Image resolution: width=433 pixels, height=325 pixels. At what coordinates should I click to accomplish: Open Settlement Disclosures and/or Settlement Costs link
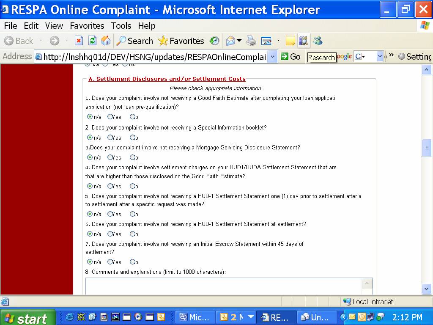pyautogui.click(x=167, y=79)
